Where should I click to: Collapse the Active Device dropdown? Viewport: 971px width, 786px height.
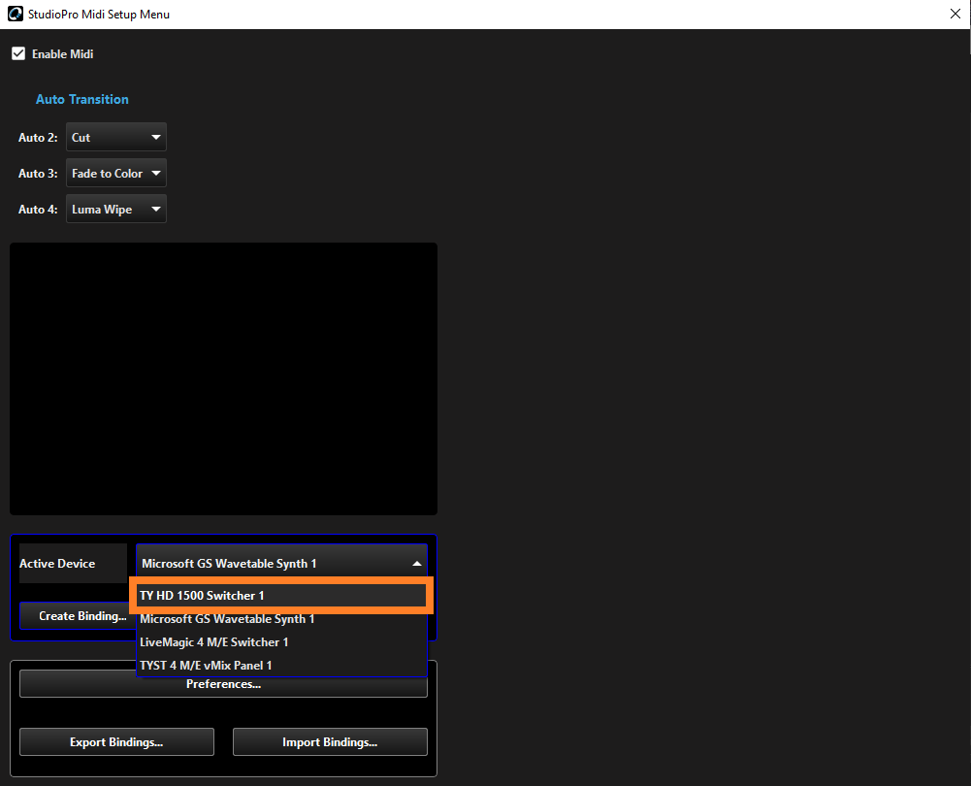coord(281,563)
